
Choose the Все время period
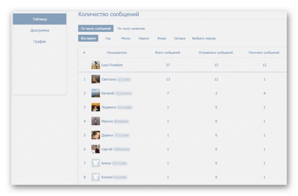[88, 38]
